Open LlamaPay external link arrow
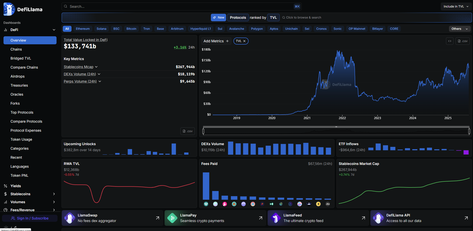The height and width of the screenshot is (231, 473). coord(261,218)
